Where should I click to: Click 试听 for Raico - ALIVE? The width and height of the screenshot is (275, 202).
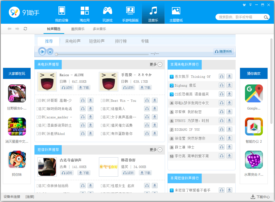tap(67, 87)
